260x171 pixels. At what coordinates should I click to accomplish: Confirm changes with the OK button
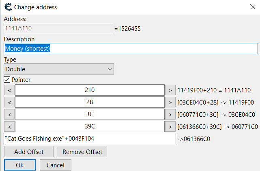[x=20, y=165]
